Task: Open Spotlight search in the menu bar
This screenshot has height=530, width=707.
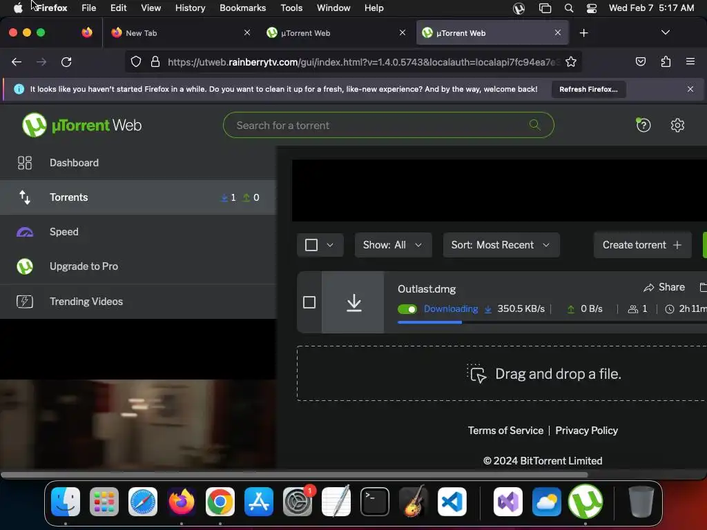Action: (569, 8)
